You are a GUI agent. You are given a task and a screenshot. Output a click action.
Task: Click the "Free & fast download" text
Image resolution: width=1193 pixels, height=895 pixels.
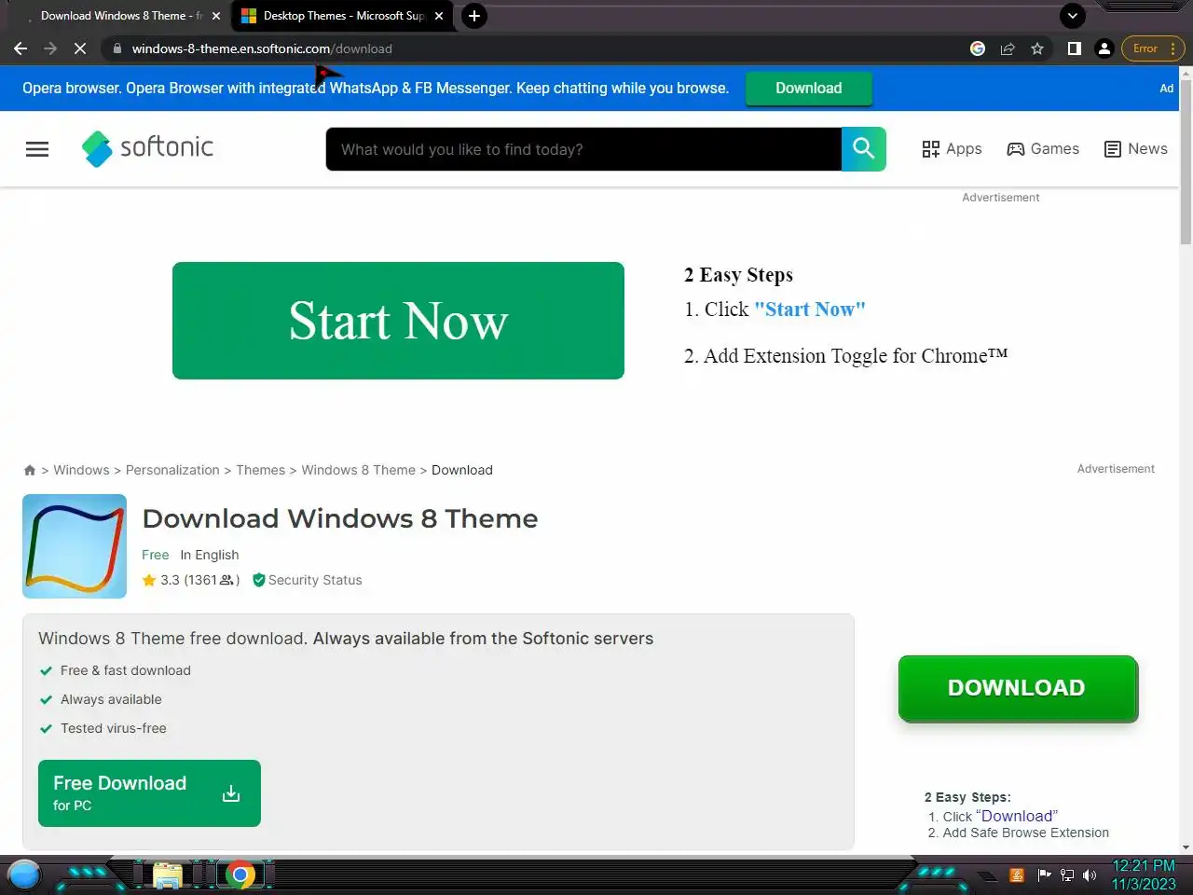(126, 670)
